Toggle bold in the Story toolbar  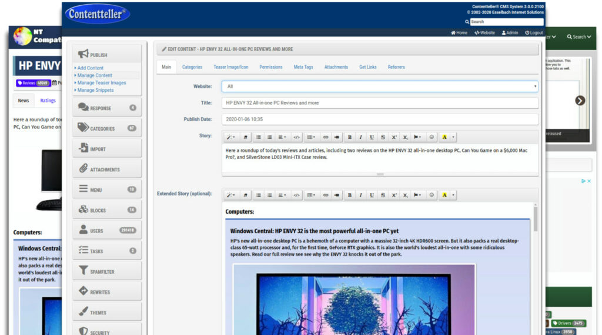pyautogui.click(x=349, y=137)
